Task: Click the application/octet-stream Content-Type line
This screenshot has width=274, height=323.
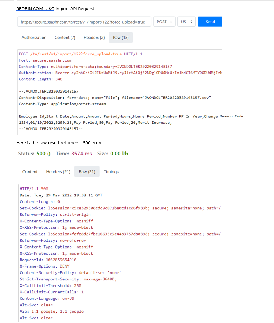Action: tap(62, 104)
